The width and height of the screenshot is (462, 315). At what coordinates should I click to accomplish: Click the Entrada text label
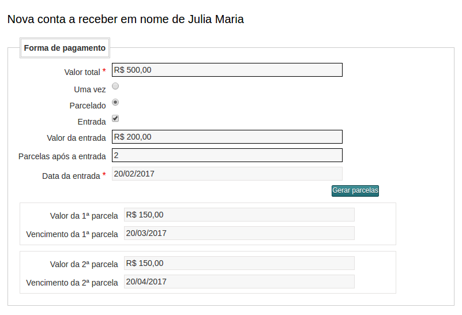(92, 122)
